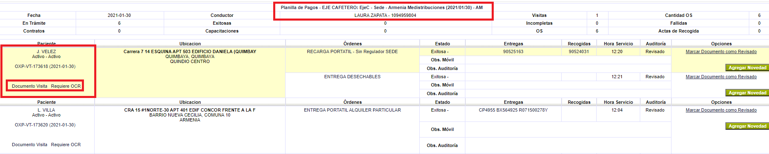Mark ENTREGA DESECHABLES document as Revisado
This screenshot has height=154, width=769.
coord(721,77)
